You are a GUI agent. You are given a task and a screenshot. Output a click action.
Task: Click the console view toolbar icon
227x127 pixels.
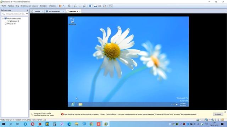click(x=111, y=6)
